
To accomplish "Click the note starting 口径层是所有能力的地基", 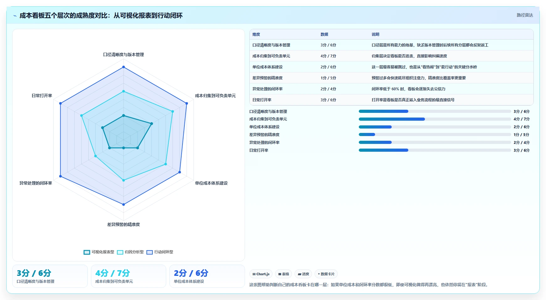I will [430, 45].
